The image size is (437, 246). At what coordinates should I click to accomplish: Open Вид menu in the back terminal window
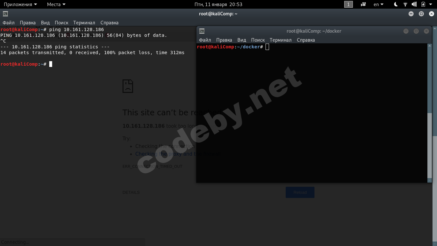coord(45,23)
